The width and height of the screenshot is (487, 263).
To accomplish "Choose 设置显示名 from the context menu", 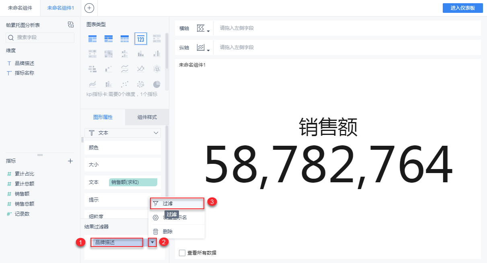I will 177,218.
